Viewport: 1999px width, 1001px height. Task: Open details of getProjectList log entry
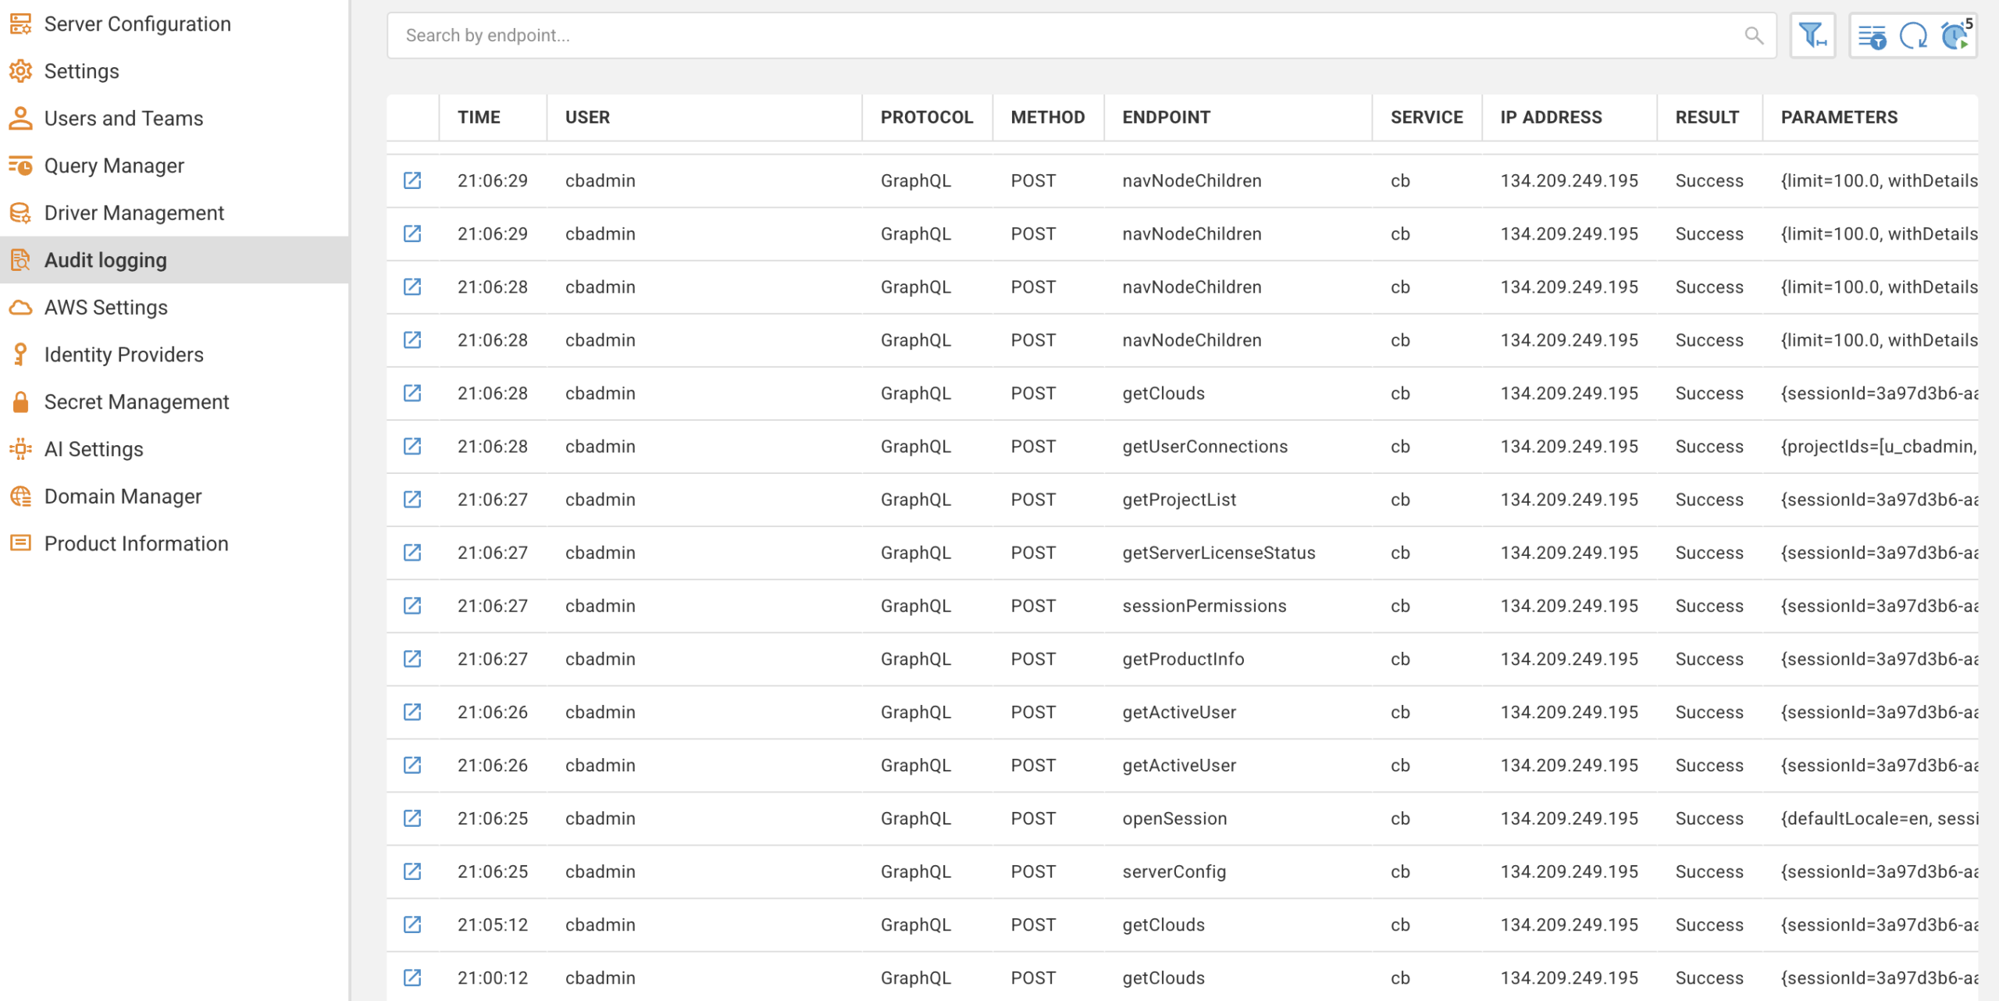(x=412, y=500)
